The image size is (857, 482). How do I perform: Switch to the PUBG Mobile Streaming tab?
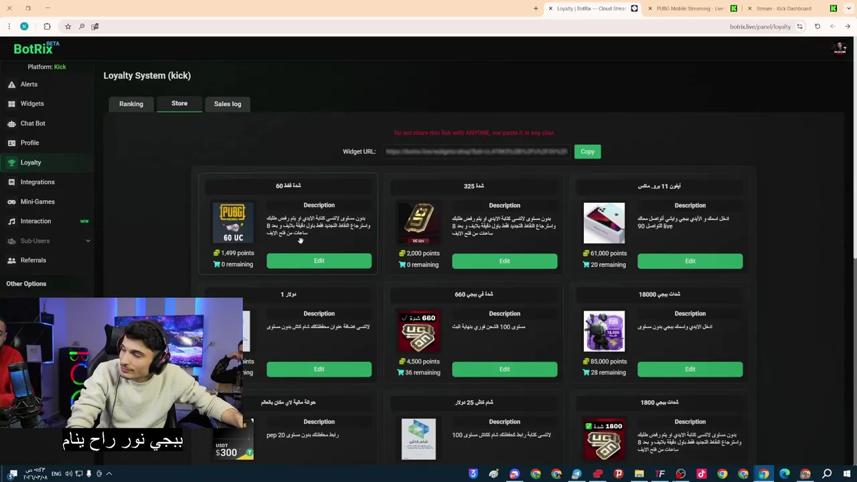(690, 9)
